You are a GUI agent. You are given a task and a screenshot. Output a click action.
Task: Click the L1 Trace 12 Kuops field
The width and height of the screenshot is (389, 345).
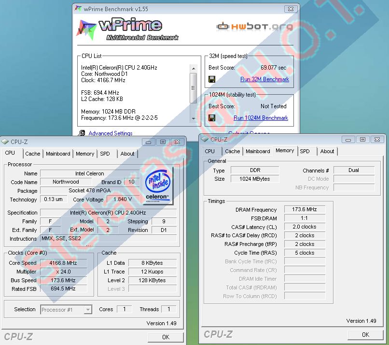pos(153,272)
